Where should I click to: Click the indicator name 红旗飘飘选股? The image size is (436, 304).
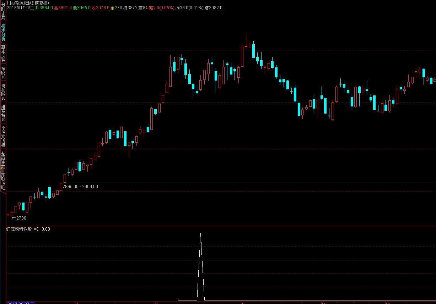19,229
